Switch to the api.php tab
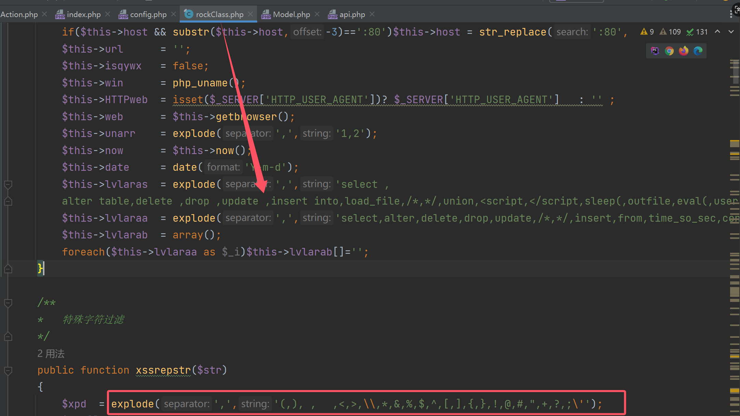Viewport: 740px width, 416px height. pyautogui.click(x=352, y=14)
